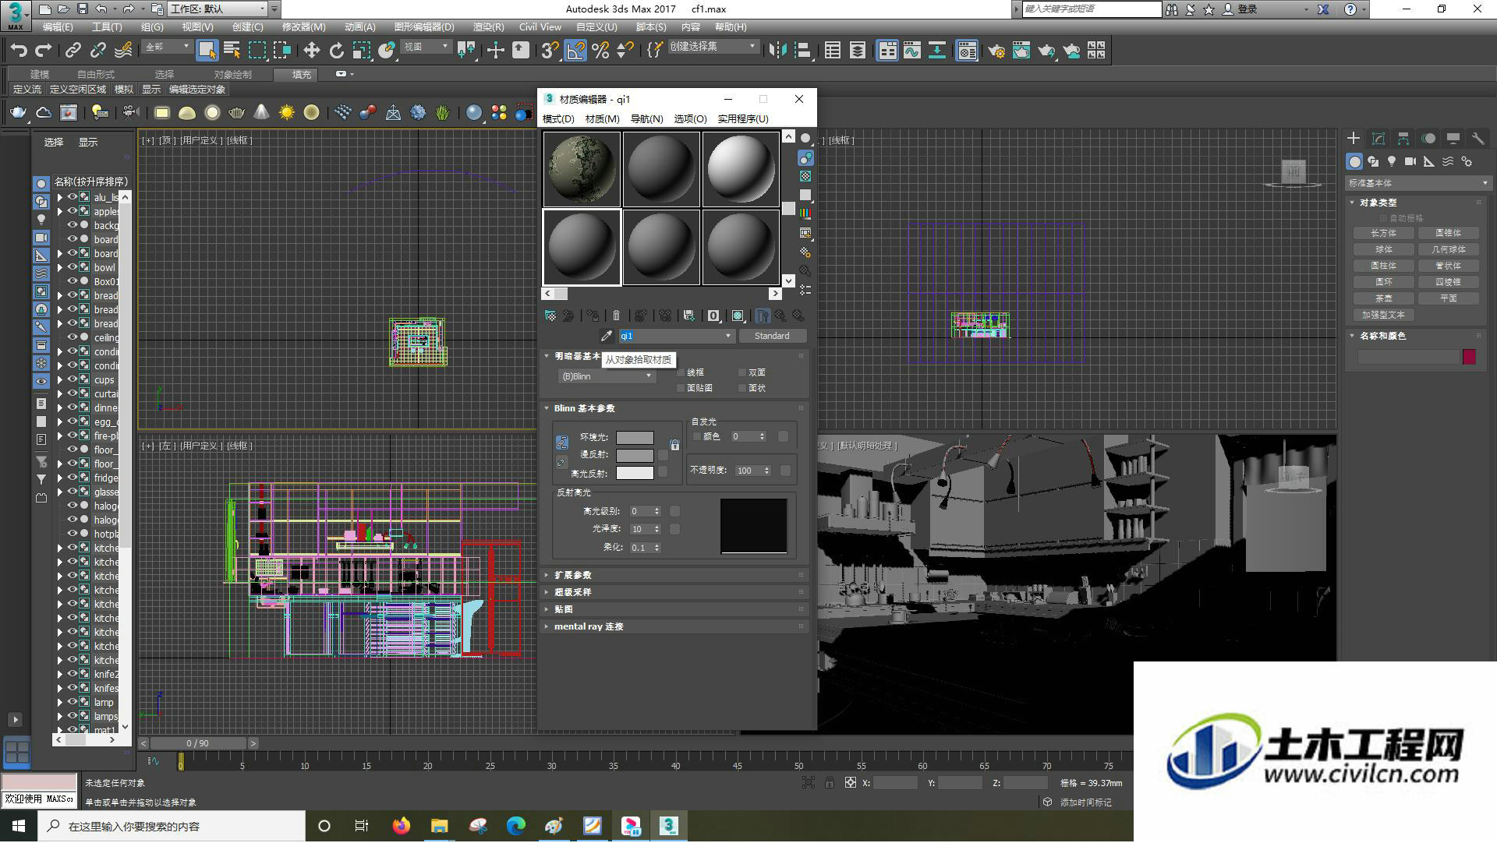The width and height of the screenshot is (1497, 843).
Task: Enable the 双面 (2-Sided) checkbox
Action: click(x=742, y=372)
